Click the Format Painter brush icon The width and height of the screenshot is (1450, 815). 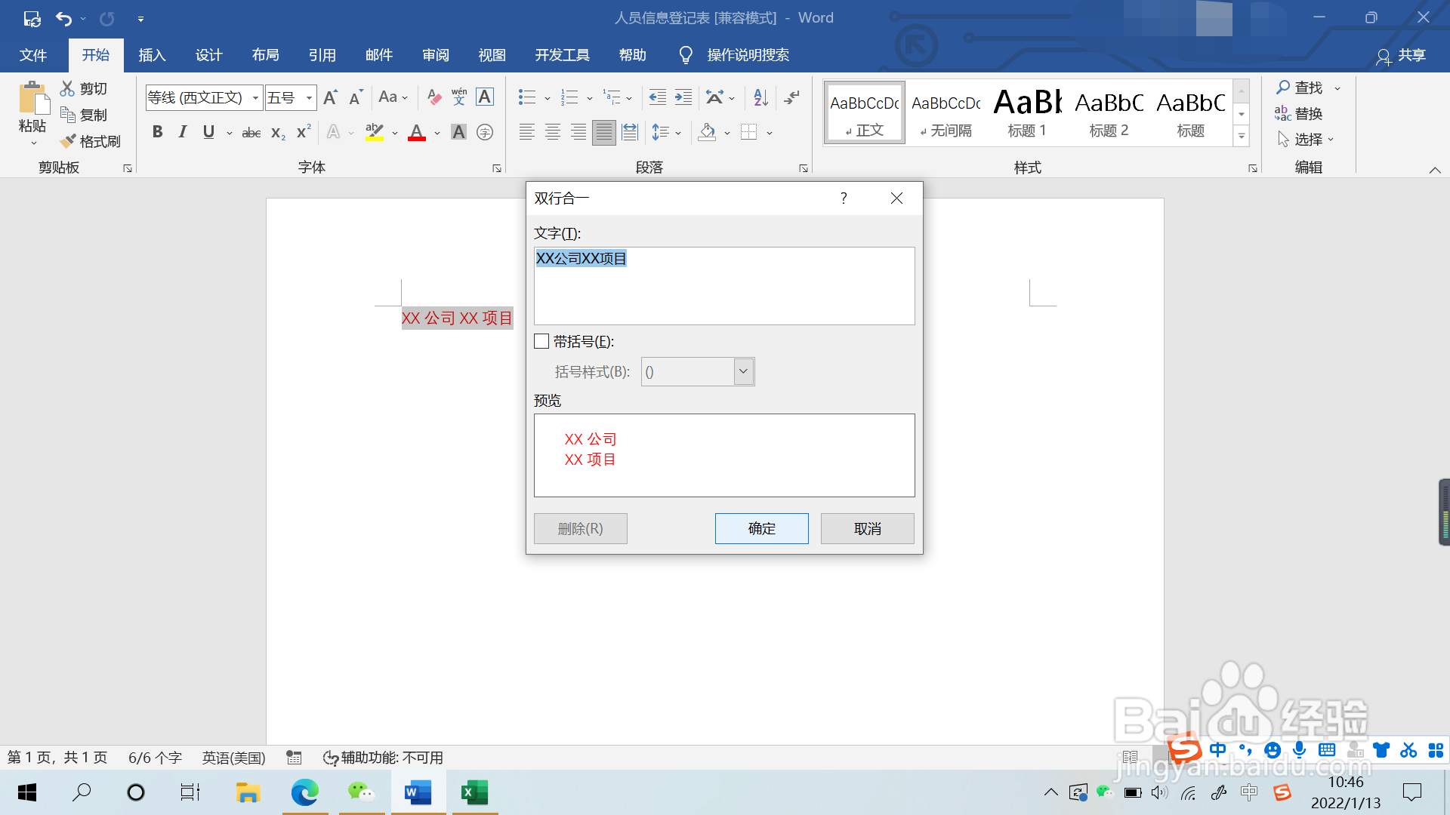tap(69, 141)
